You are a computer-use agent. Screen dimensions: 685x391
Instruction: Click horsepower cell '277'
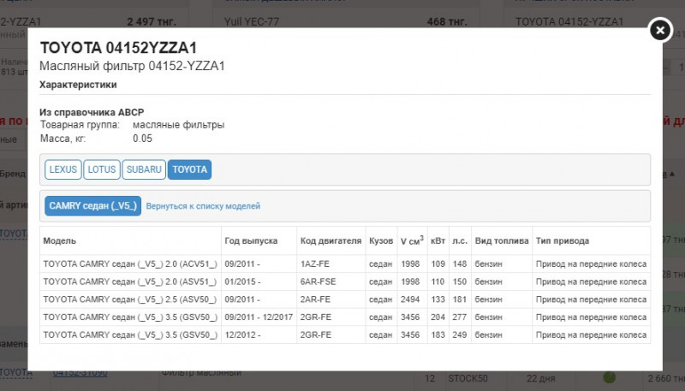click(460, 317)
